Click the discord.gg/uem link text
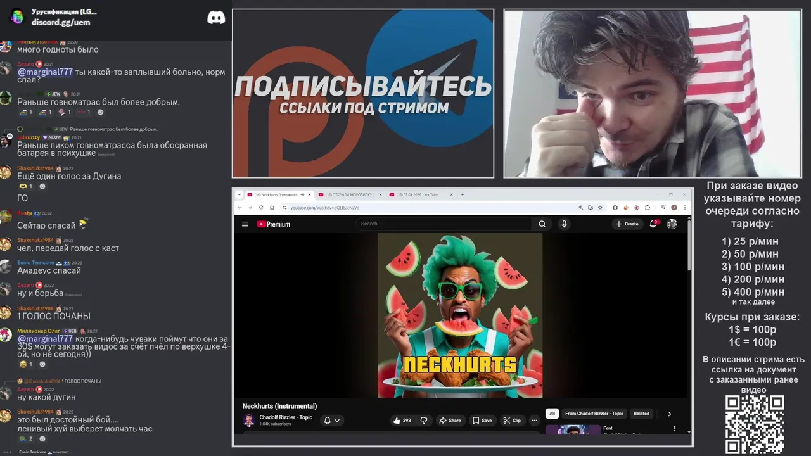Screen dimensions: 811x456 click(61, 22)
